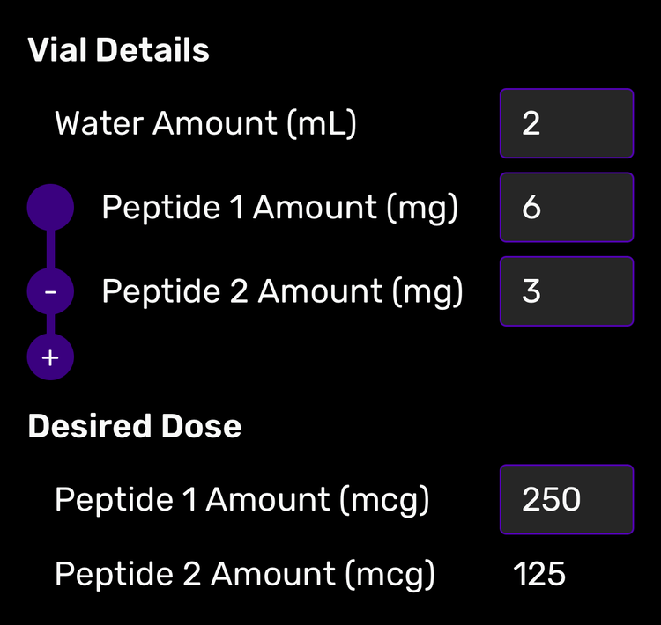The width and height of the screenshot is (661, 625).
Task: Focus the Water Amount (mL) input field
Action: tap(566, 123)
